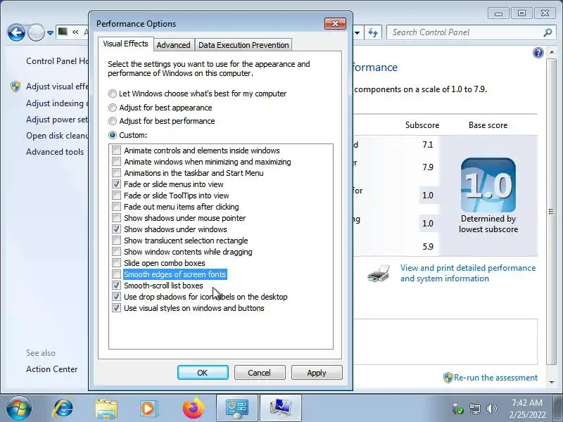Go to Control Panel Home link

(57, 61)
